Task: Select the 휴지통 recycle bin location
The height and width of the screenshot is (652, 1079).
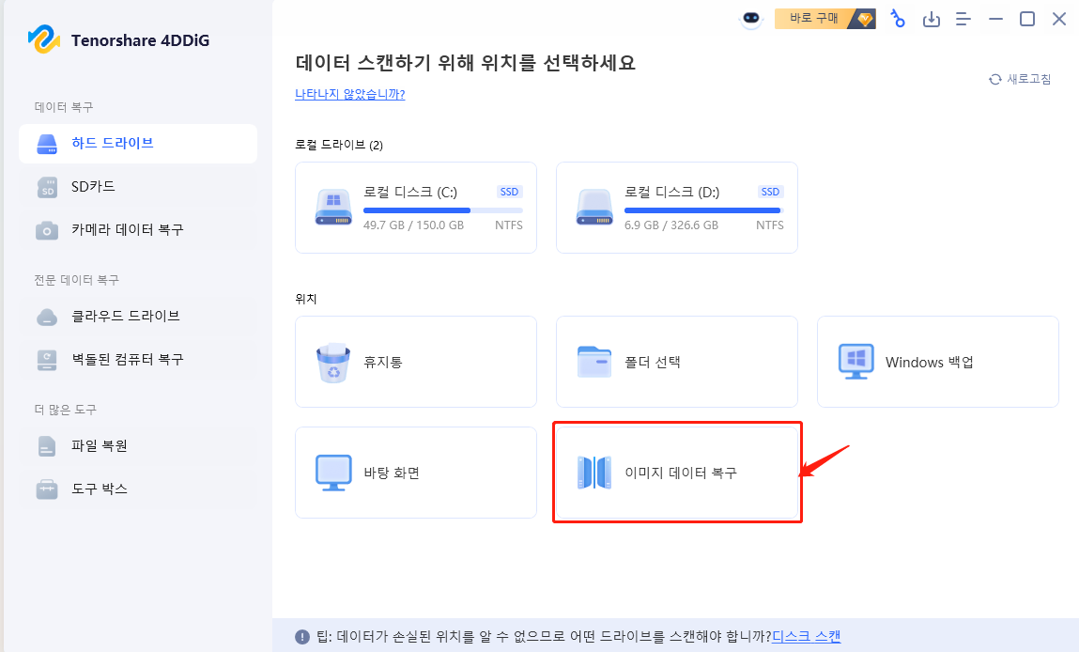Action: (416, 362)
